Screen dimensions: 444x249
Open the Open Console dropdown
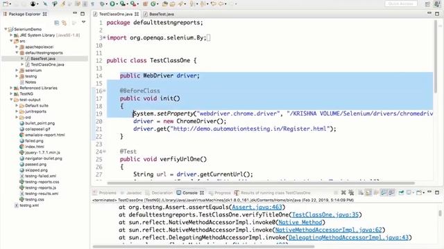pyautogui.click(x=424, y=193)
